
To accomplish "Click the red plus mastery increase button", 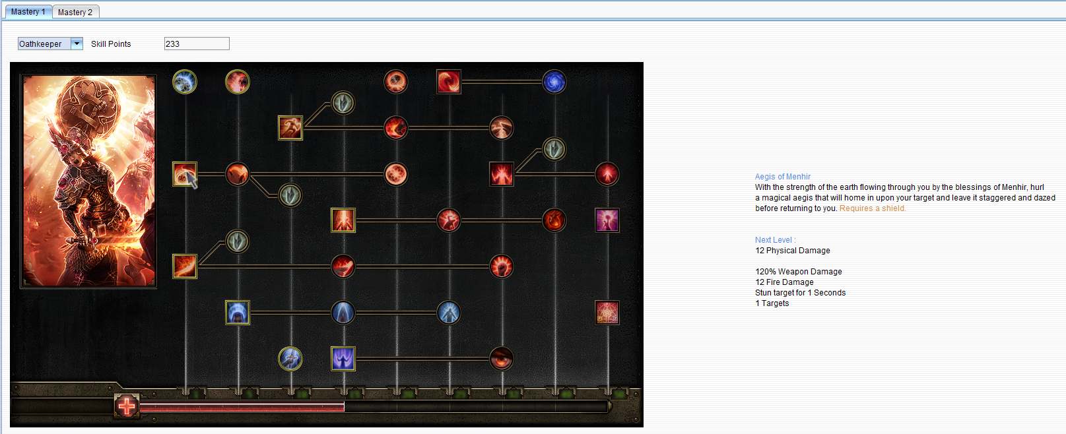I will point(127,406).
